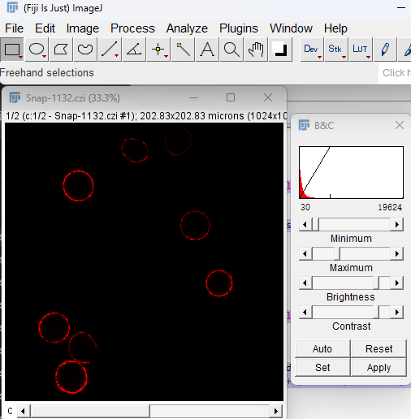Open the Color picker tool
The image size is (411, 419).
(x=280, y=50)
